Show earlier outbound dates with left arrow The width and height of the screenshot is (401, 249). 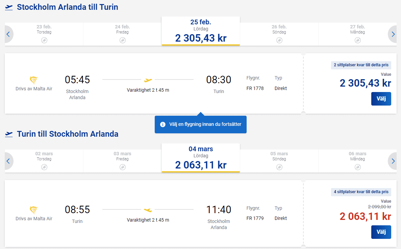coord(8,34)
